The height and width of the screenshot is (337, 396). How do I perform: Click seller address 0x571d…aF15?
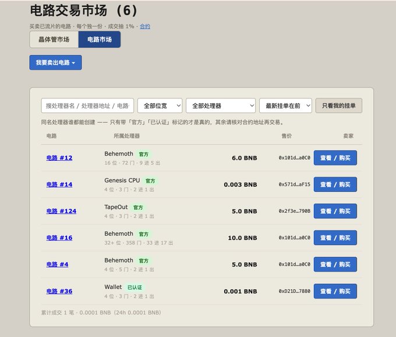pyautogui.click(x=295, y=185)
